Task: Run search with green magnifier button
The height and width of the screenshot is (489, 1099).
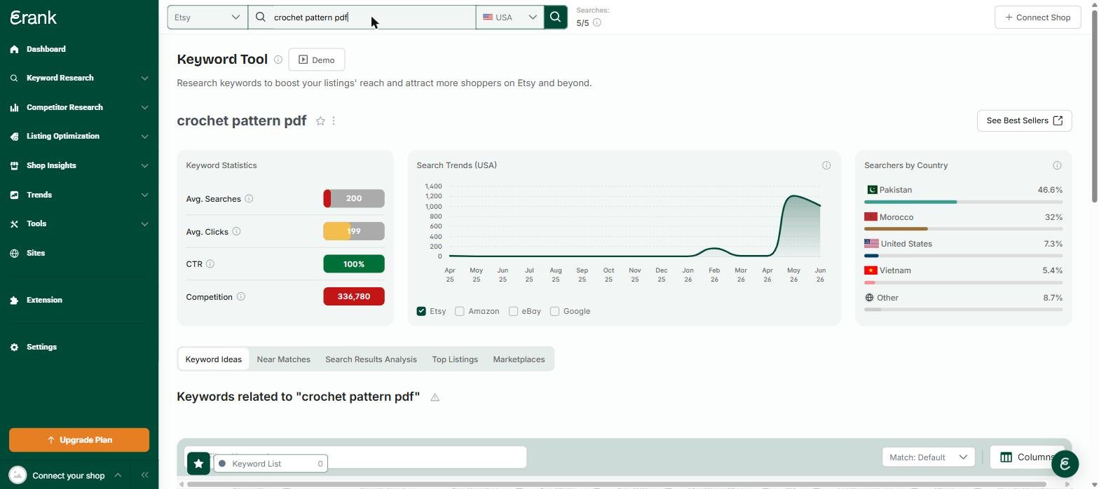Action: [x=556, y=18]
